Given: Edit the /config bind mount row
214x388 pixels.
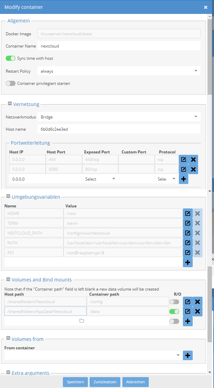Looking at the screenshot, I should click(x=188, y=302).
